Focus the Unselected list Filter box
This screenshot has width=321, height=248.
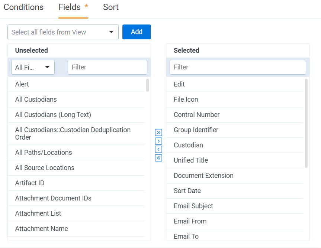pos(107,67)
